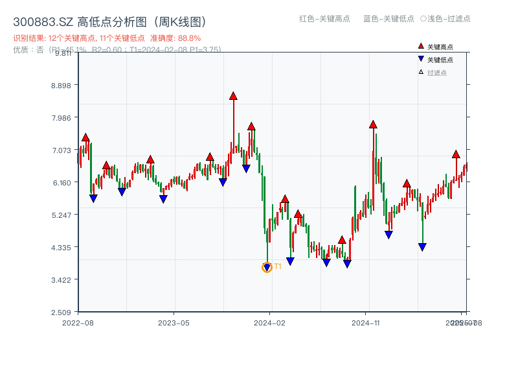This screenshot has height=389, width=518.
Task: Click the 2023-05 x-axis label
Action: [x=174, y=322]
